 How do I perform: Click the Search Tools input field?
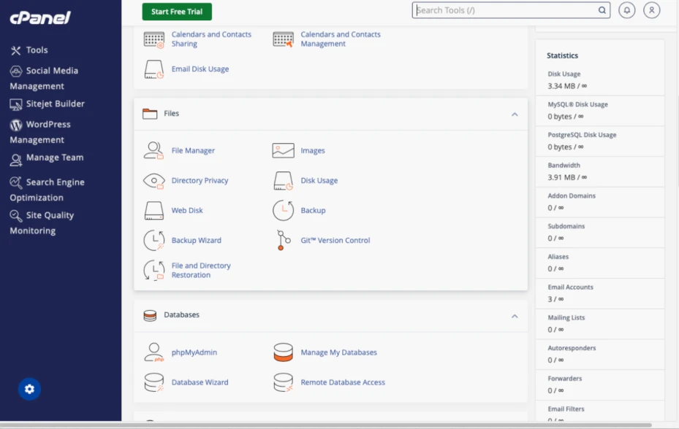[x=511, y=10]
